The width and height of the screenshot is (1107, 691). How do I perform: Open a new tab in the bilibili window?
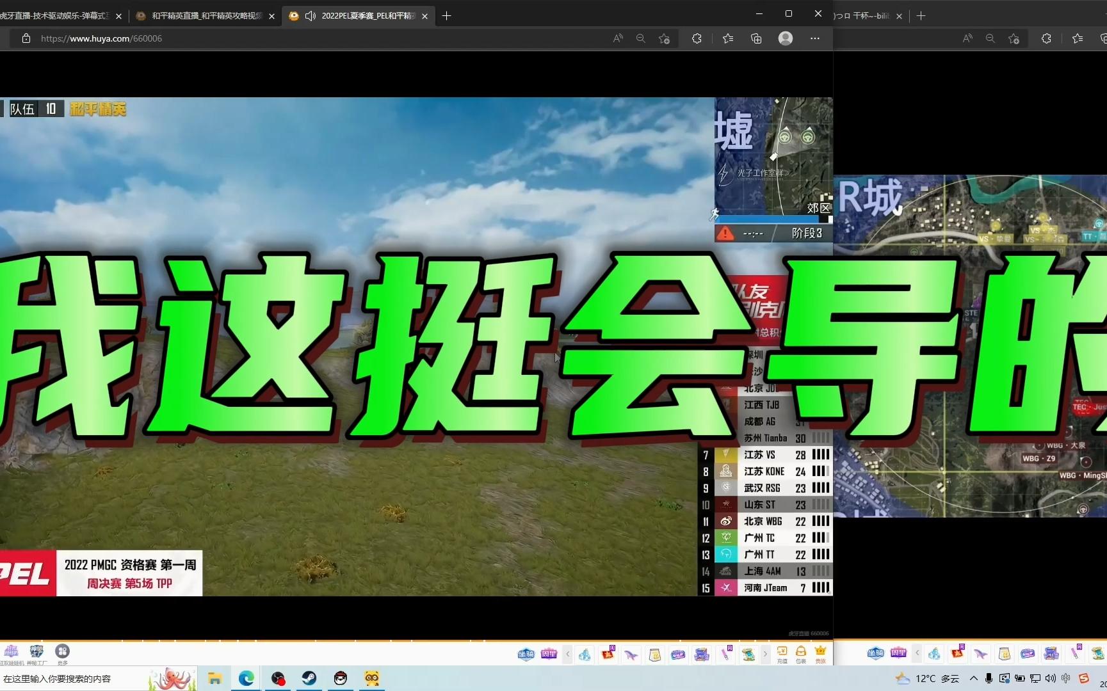(x=921, y=16)
